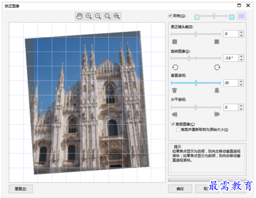Select the Pan hand tool
The height and width of the screenshot is (198, 256).
point(79,16)
